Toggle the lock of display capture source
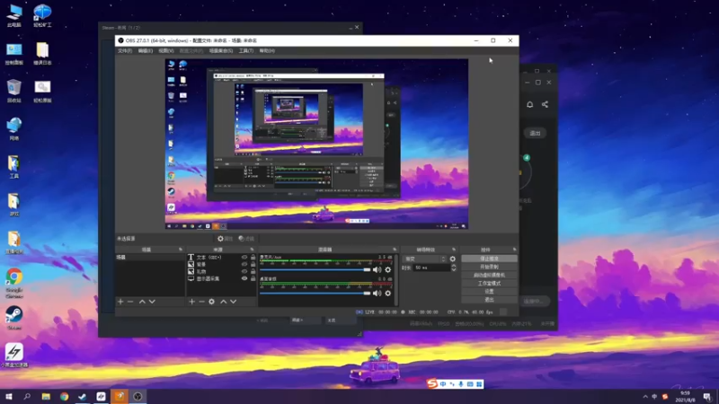 pyautogui.click(x=253, y=278)
